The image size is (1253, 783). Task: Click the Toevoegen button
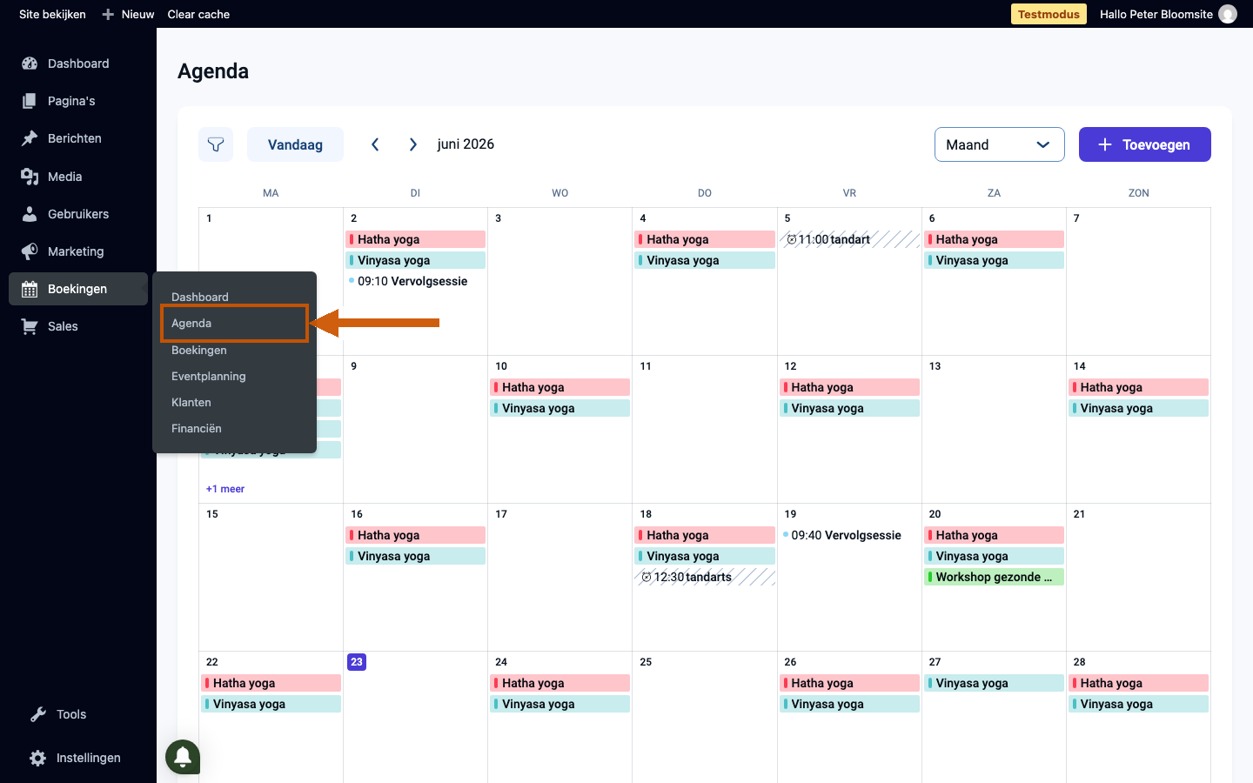[1145, 144]
